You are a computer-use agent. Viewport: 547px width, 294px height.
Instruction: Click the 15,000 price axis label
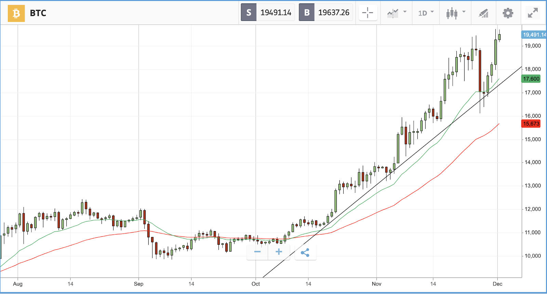533,139
